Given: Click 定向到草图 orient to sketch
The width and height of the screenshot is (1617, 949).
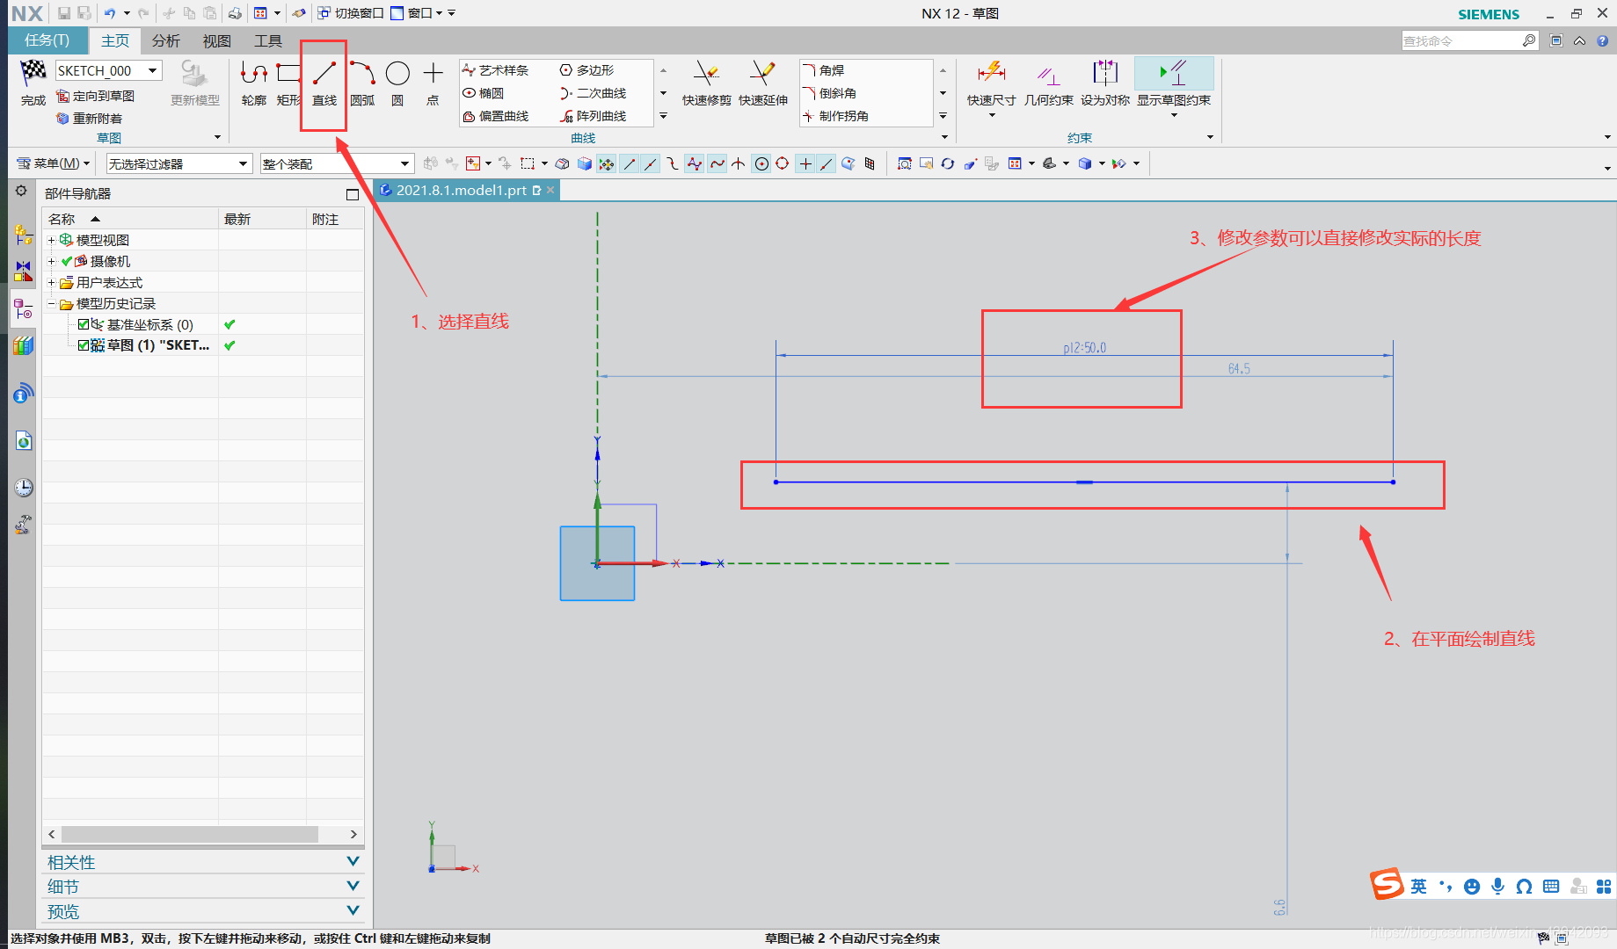Looking at the screenshot, I should coord(96,96).
